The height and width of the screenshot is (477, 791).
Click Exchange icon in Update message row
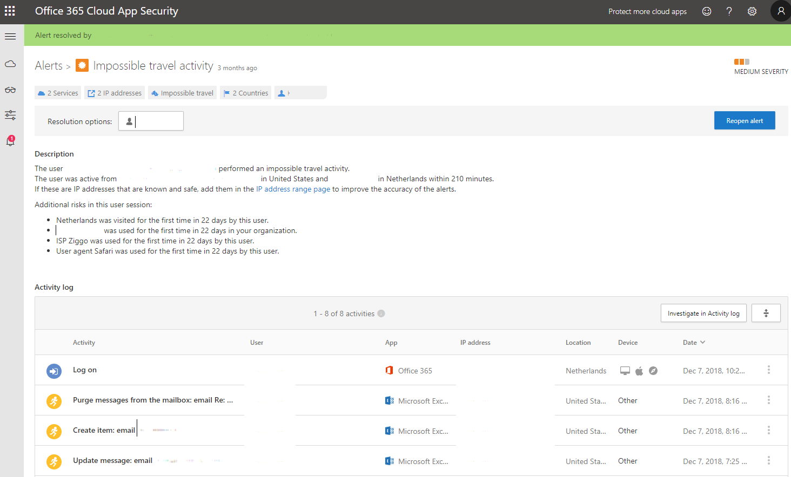[x=389, y=461]
